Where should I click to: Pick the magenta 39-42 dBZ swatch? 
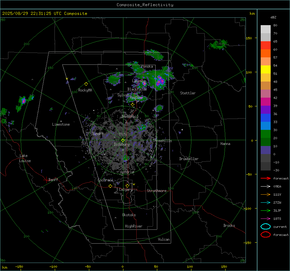point(266,102)
